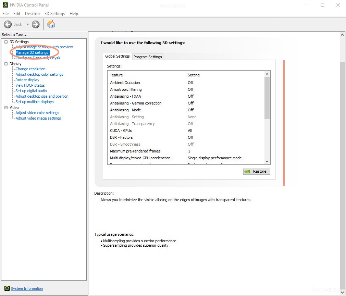346x296 pixels.
Task: Click the NVIDIA Control Panel title icon
Action: click(5, 5)
